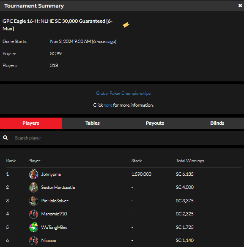244x247 pixels.
Task: Click the buy-in value SC 99
Action: [56, 54]
